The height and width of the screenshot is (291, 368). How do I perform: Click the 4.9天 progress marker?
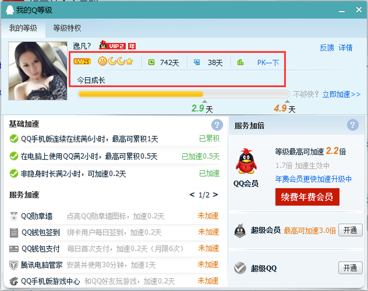click(285, 108)
